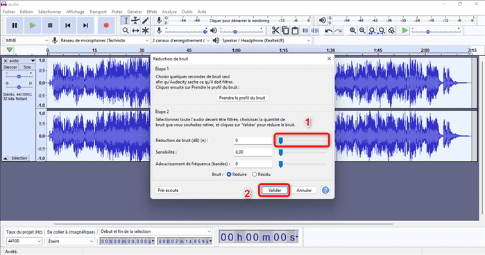Screen dimensions: 485x255
Task: Select the I-beam Selection tool
Action: [126, 21]
